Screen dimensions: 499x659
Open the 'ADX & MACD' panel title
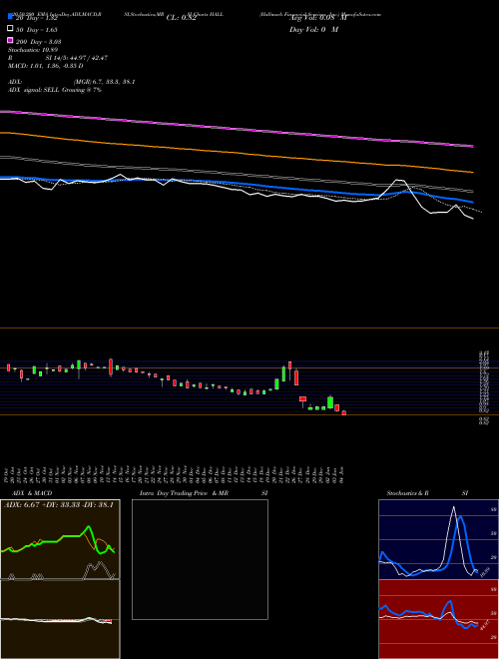tap(32, 493)
